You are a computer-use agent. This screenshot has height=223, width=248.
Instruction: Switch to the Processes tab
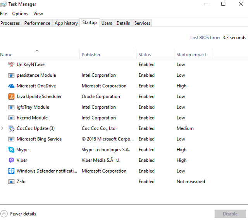(x=10, y=23)
